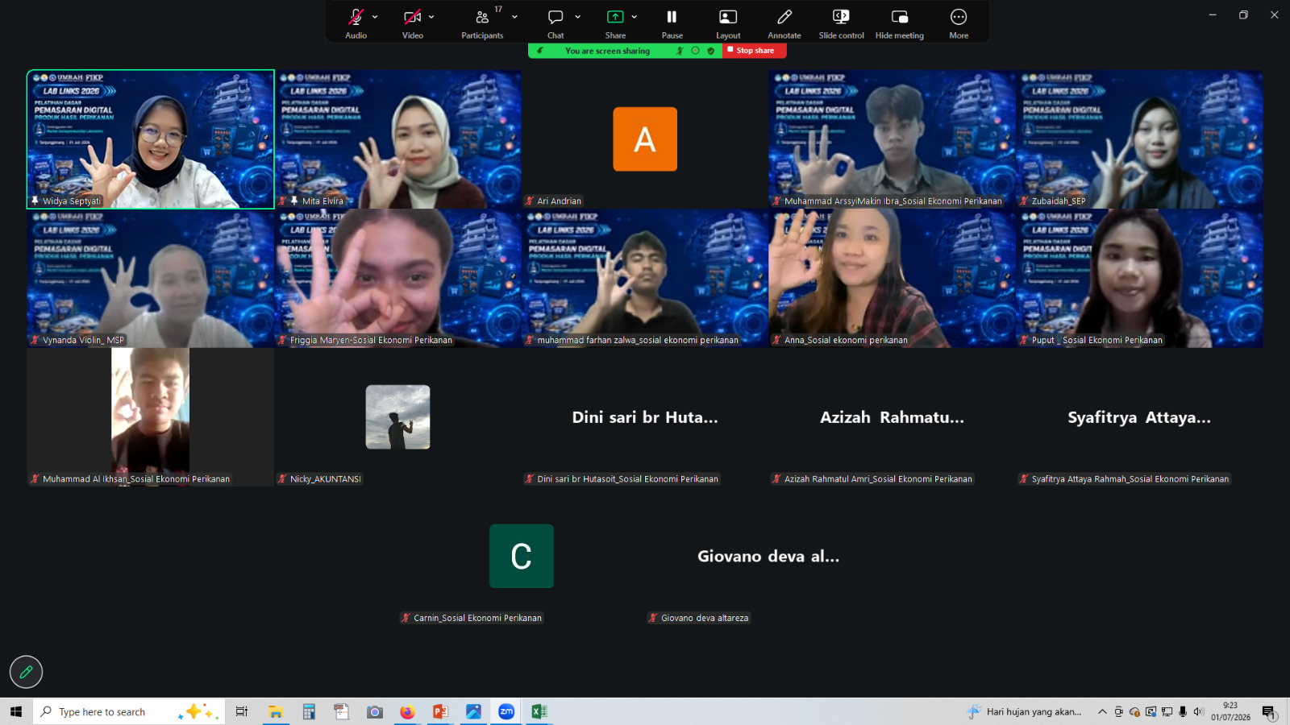The image size is (1290, 725).
Task: Click the red Stop share button
Action: click(755, 51)
